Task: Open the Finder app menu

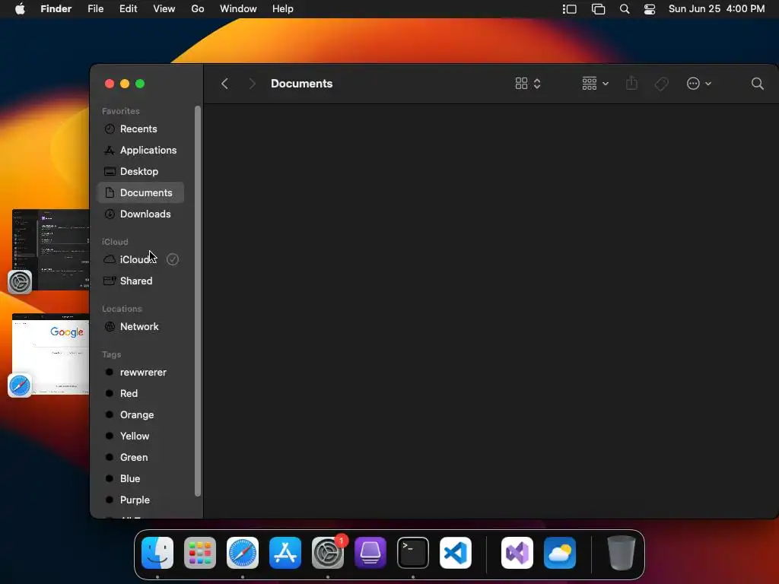Action: 56,9
